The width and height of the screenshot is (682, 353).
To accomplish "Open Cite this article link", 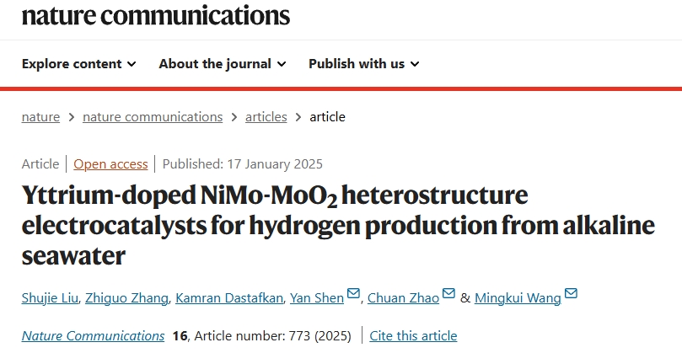I will (x=413, y=336).
